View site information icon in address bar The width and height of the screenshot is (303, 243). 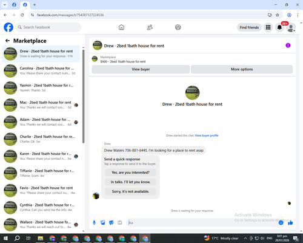(32, 15)
